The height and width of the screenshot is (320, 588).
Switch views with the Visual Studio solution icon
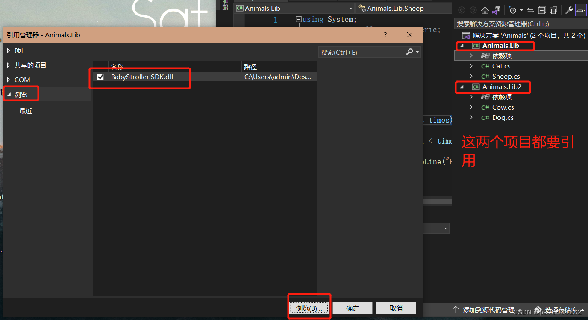pos(496,10)
